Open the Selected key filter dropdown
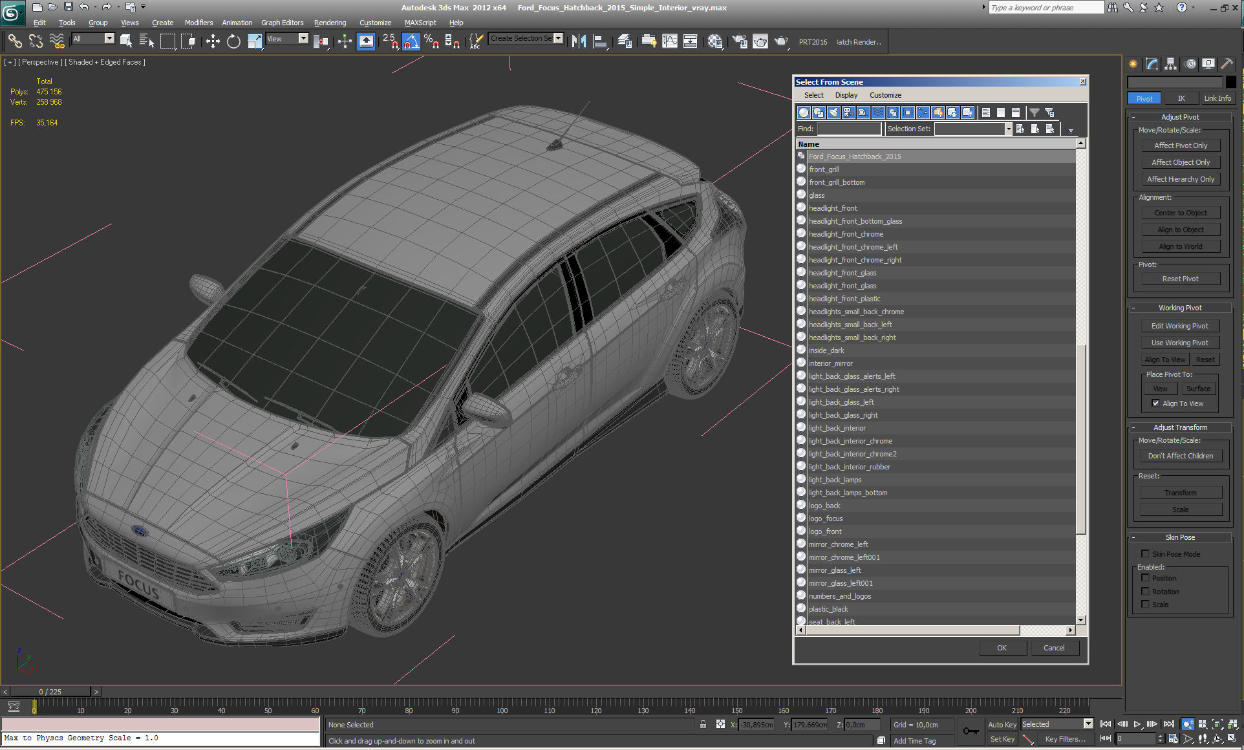 (1088, 724)
